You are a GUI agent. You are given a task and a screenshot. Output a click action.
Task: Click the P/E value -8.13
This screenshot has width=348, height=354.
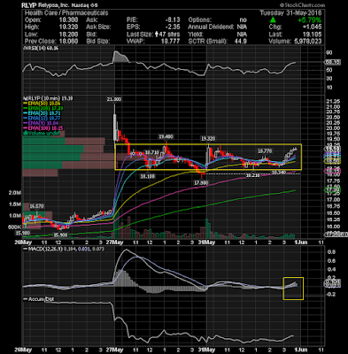173,20
